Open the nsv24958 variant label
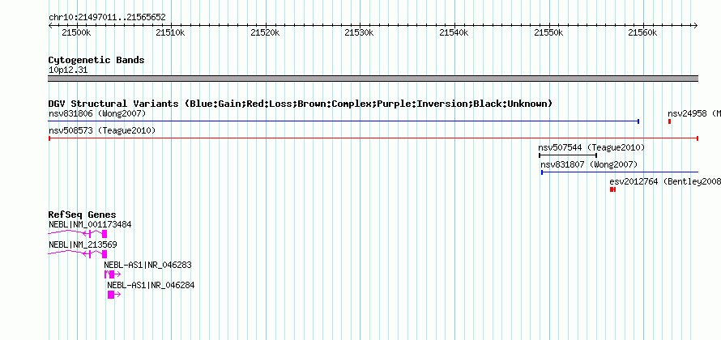The height and width of the screenshot is (340, 721). tap(694, 113)
